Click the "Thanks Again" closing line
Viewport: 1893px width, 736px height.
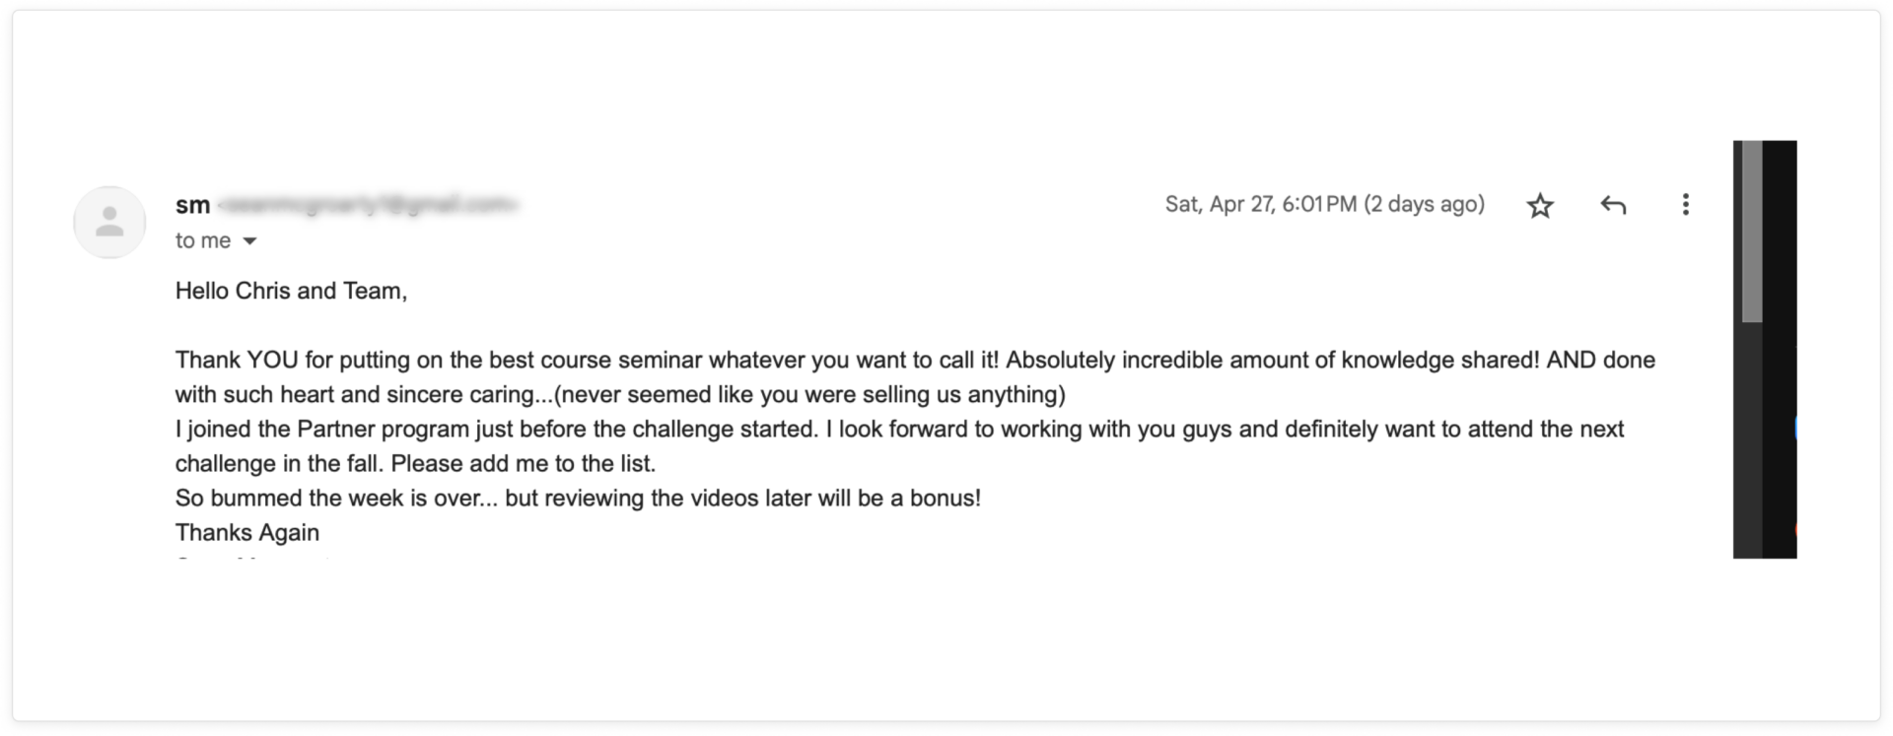click(247, 533)
